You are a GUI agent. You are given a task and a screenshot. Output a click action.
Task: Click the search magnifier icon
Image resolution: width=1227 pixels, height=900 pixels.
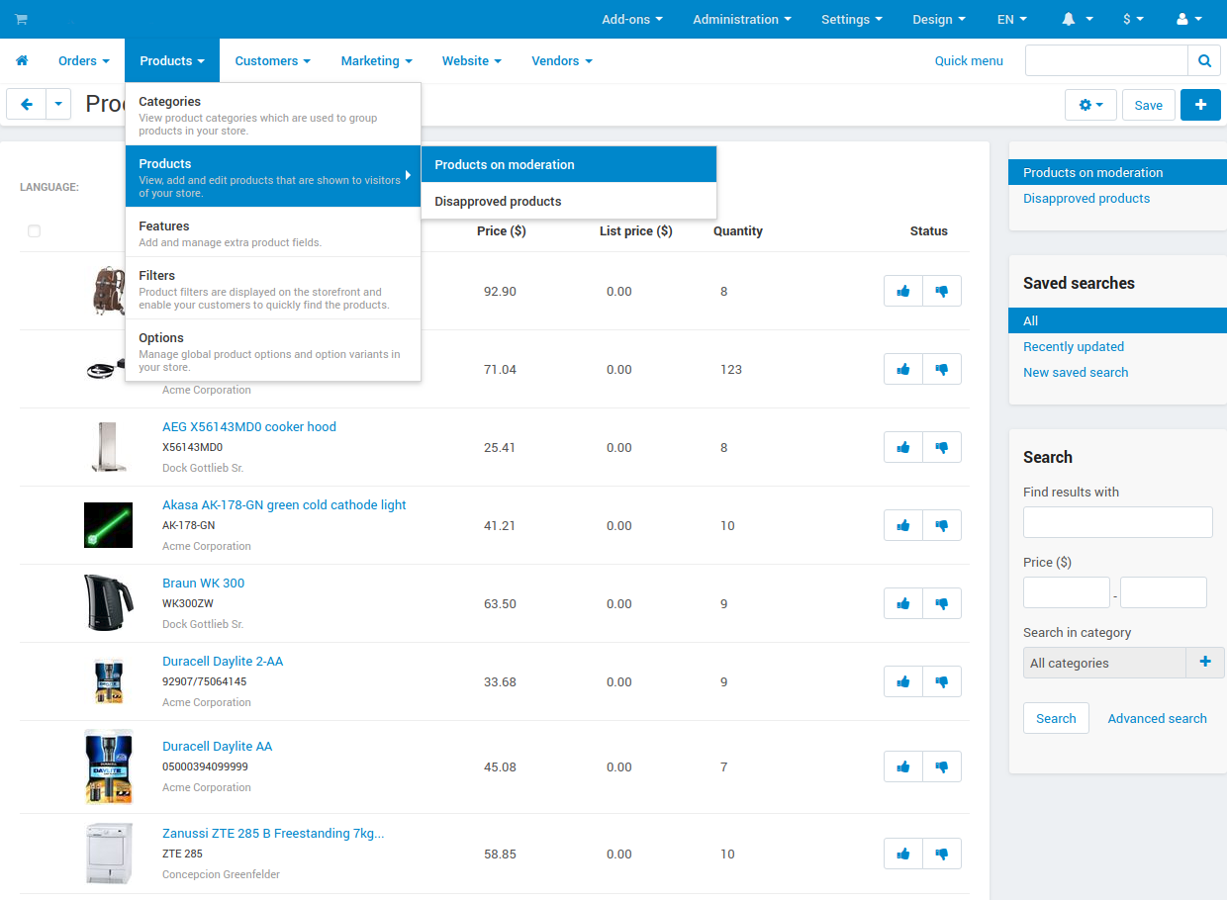[1204, 60]
